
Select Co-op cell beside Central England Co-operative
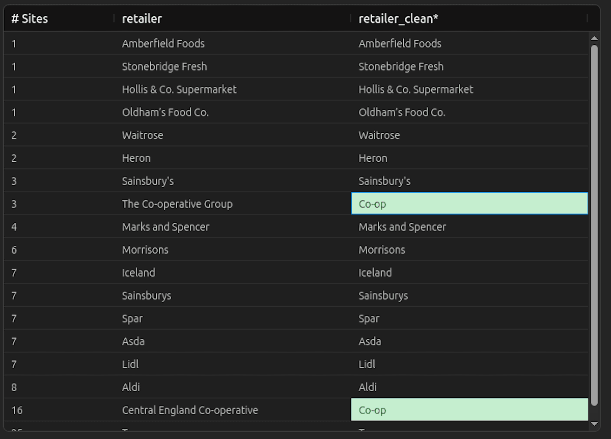(x=469, y=409)
